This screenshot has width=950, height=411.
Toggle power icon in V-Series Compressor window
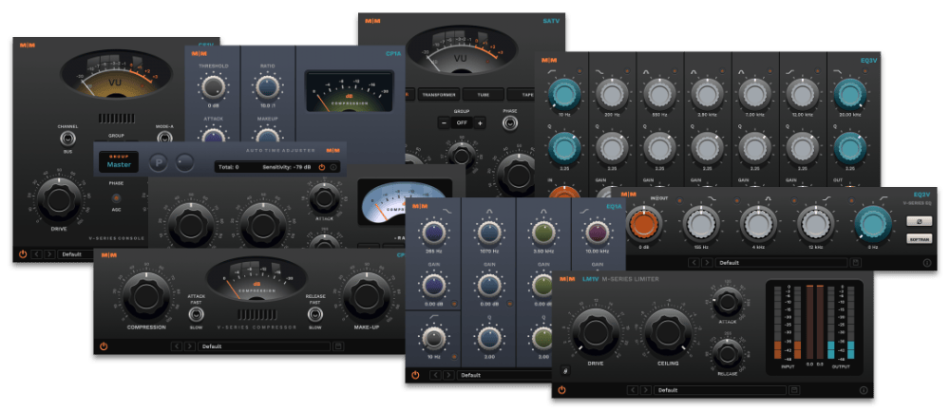click(104, 346)
